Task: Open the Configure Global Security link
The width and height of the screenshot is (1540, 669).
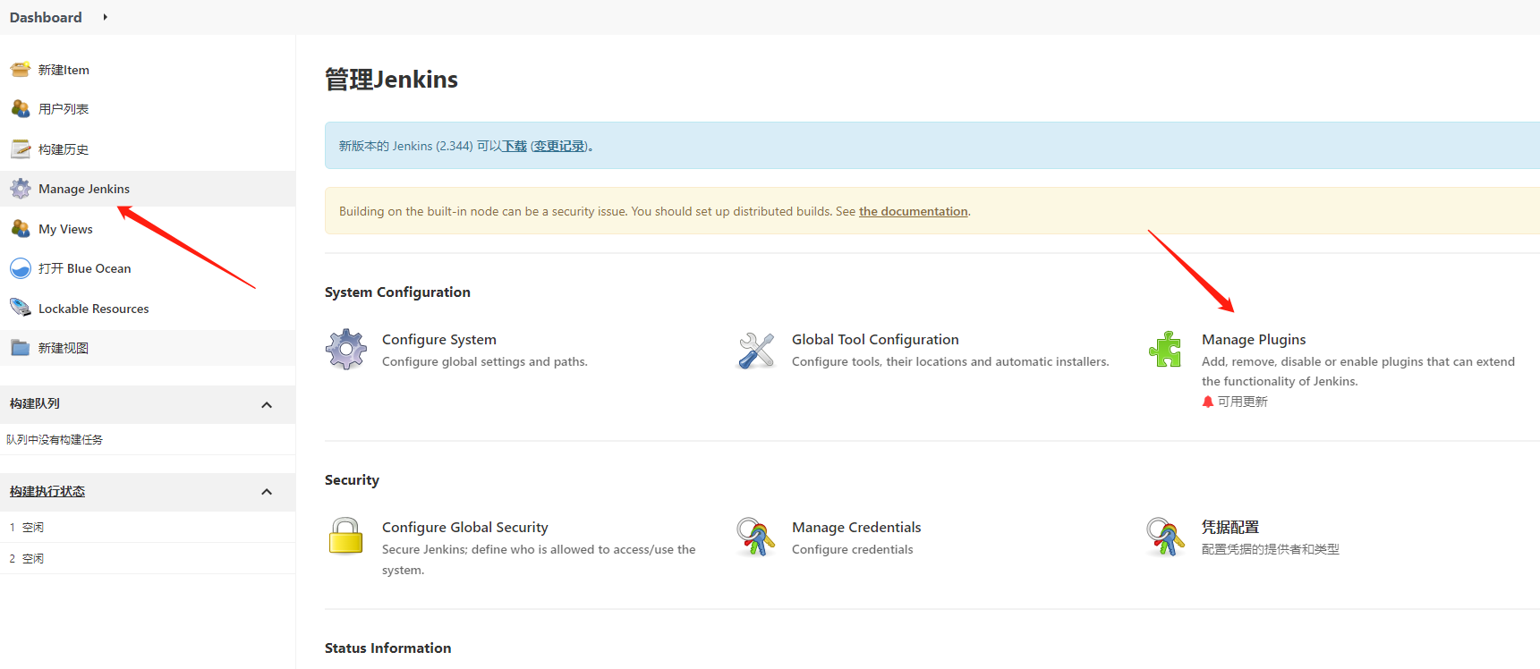Action: 465,528
